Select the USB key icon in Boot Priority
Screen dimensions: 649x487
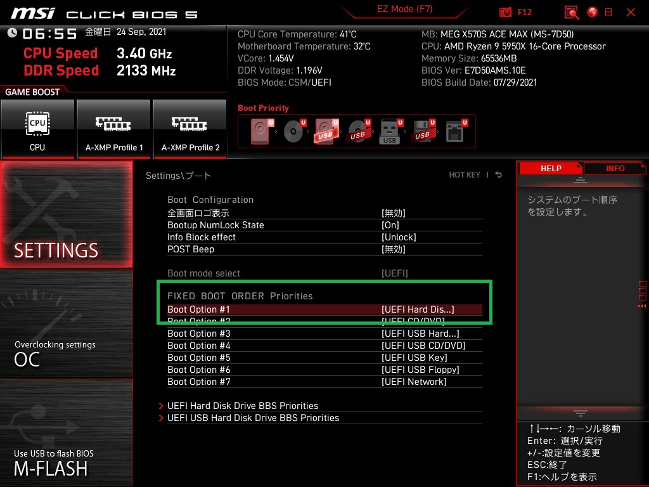tap(390, 131)
